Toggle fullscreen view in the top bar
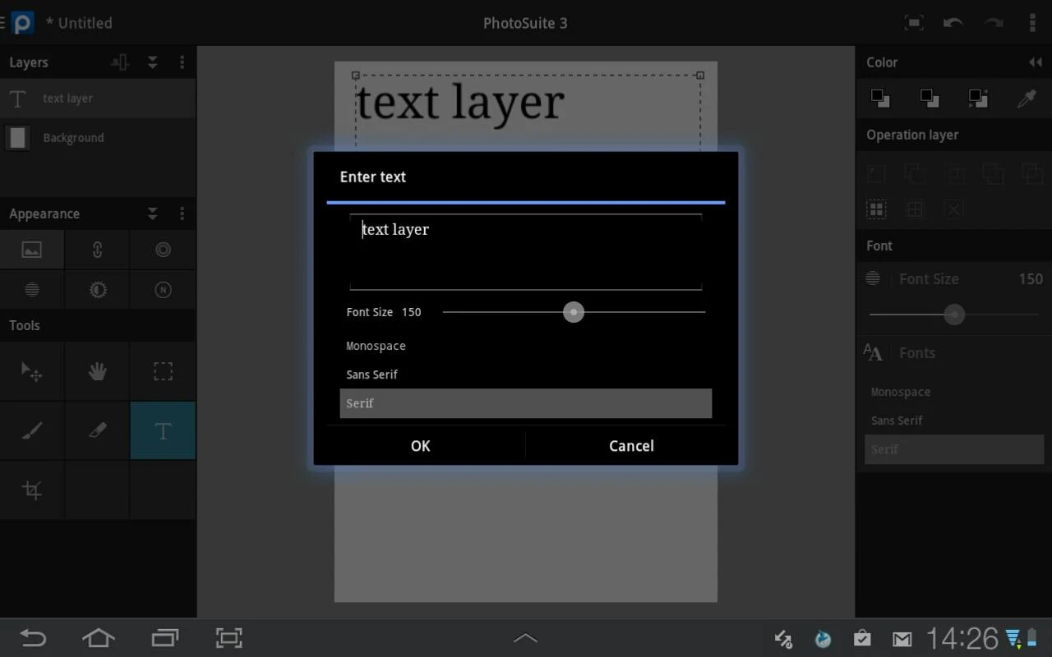Viewport: 1052px width, 657px height. point(914,23)
